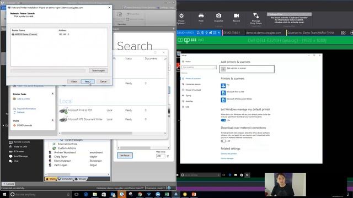Switch to DEMO-TX64-1 session tab

click(x=232, y=33)
